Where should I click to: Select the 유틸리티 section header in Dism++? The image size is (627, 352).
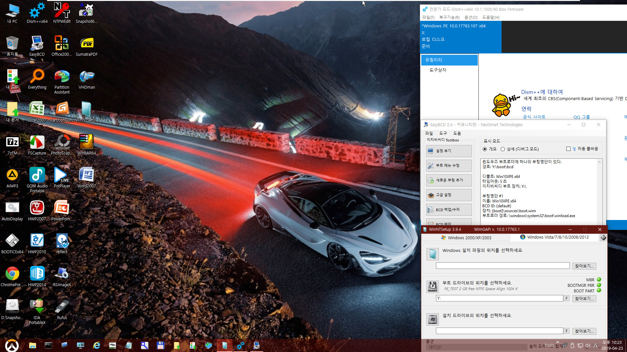coord(450,60)
